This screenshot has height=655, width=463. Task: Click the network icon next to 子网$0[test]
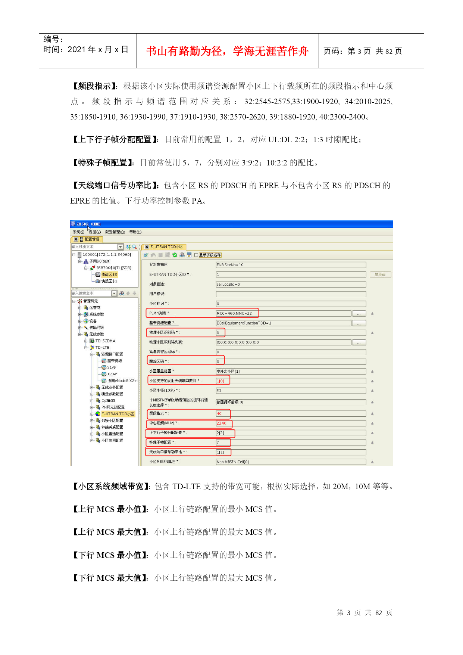click(86, 261)
